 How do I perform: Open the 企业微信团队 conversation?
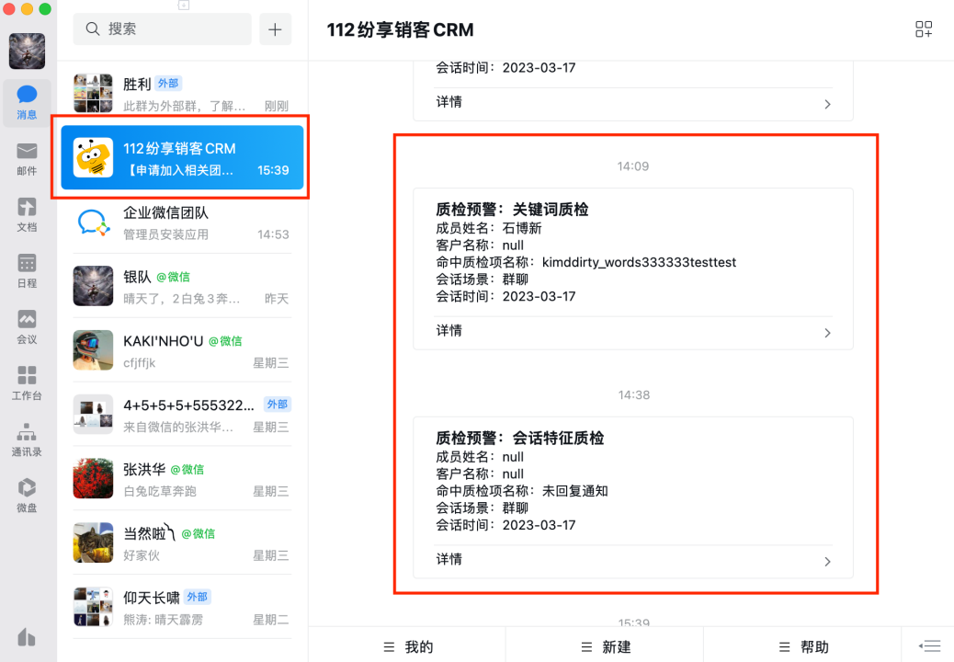click(182, 223)
